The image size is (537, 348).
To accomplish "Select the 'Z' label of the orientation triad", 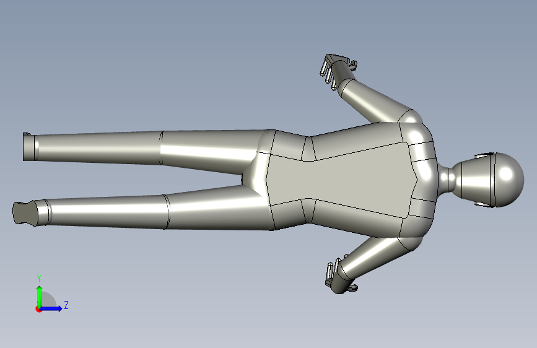I will [66, 305].
